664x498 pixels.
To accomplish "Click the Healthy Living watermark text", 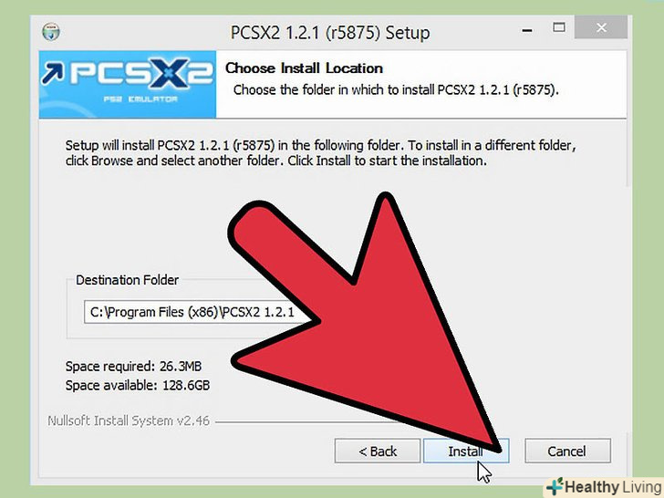I will 613,487.
